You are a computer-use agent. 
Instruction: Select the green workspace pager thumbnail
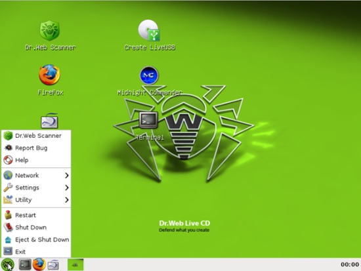click(x=75, y=264)
